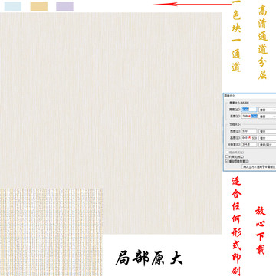Click the pixel height input field

[x=249, y=116]
